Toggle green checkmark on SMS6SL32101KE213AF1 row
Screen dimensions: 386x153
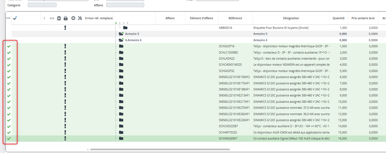pos(9,96)
